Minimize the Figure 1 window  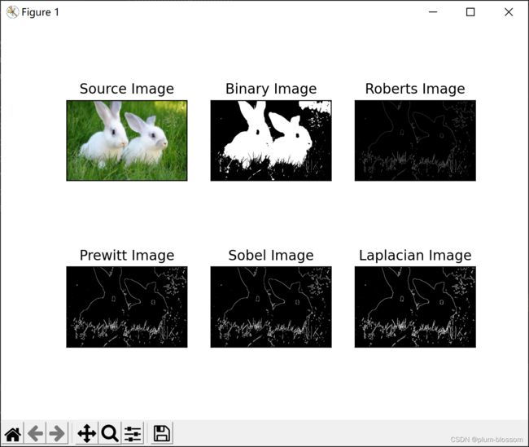[x=433, y=12]
